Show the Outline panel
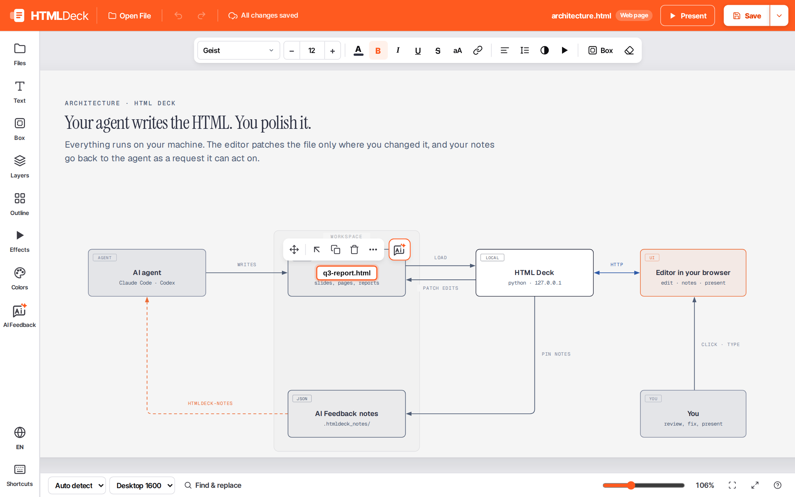 pos(20,204)
